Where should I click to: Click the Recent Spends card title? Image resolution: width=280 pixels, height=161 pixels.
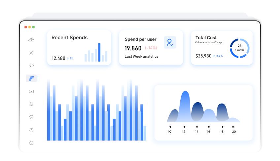pos(69,38)
